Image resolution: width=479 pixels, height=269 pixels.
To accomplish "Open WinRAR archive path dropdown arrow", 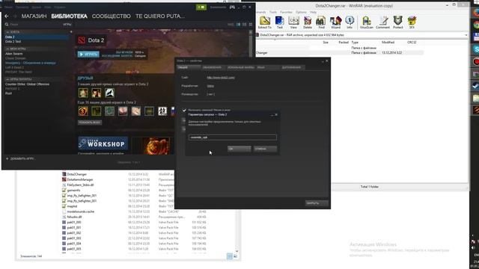I will [x=466, y=35].
